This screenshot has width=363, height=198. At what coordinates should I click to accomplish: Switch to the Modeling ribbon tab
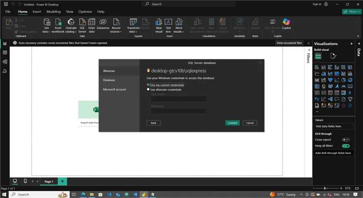pyautogui.click(x=54, y=12)
